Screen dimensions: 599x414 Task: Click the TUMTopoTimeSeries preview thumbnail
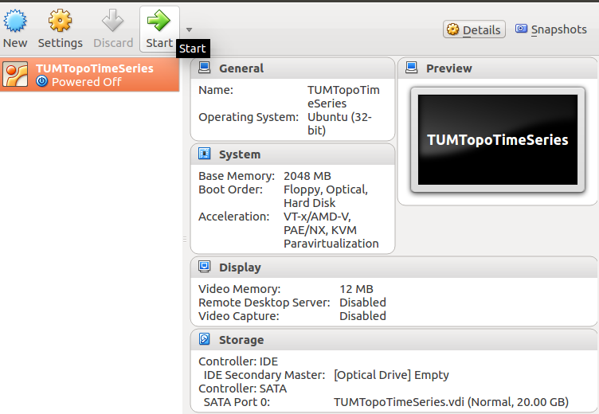pos(498,140)
